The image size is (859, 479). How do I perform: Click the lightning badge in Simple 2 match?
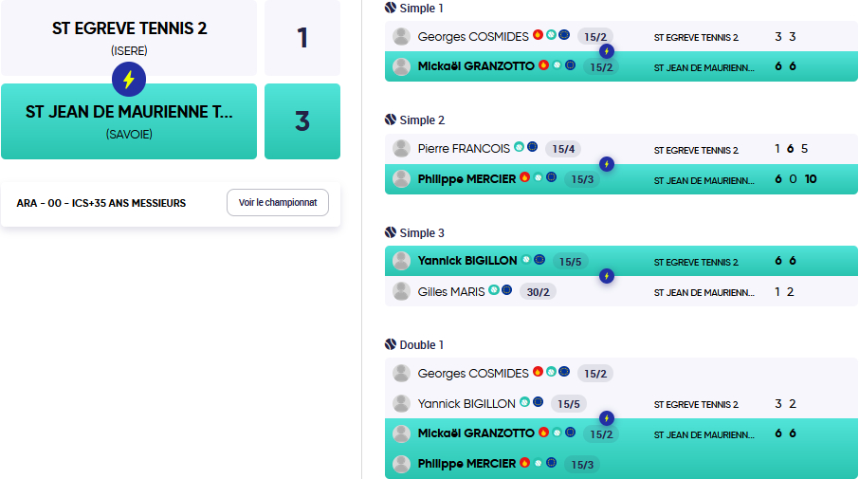click(x=607, y=164)
